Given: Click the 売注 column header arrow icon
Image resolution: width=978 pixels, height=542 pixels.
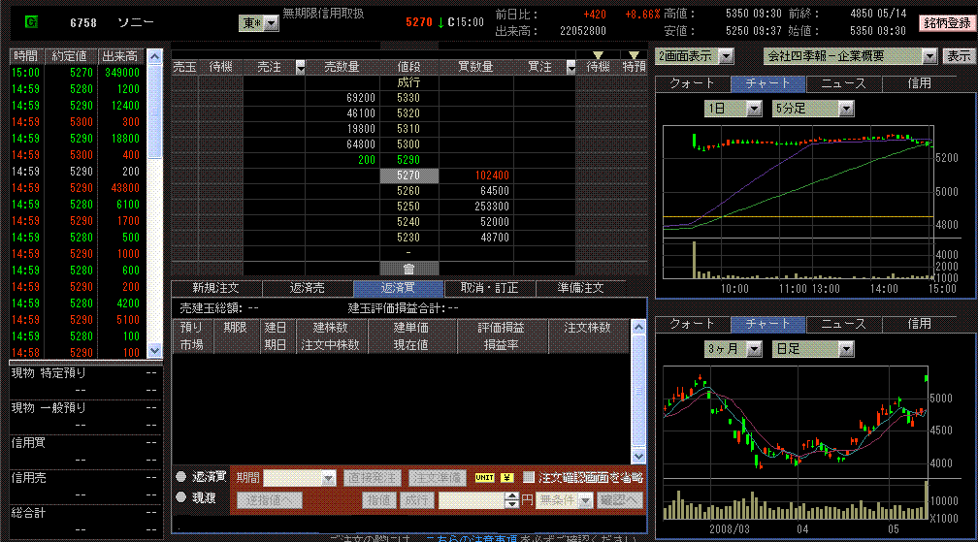Looking at the screenshot, I should coord(300,67).
